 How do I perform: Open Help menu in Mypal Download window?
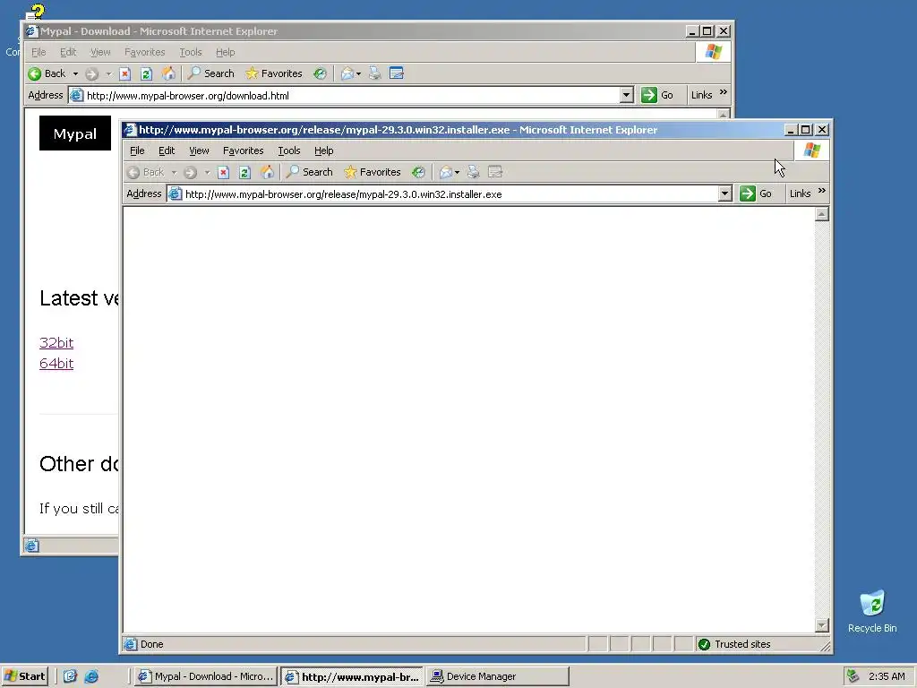[225, 52]
